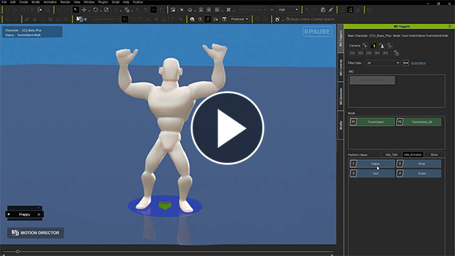Click the dropdown arrow beside the Move tool
The height and width of the screenshot is (256, 455).
[x=89, y=11]
